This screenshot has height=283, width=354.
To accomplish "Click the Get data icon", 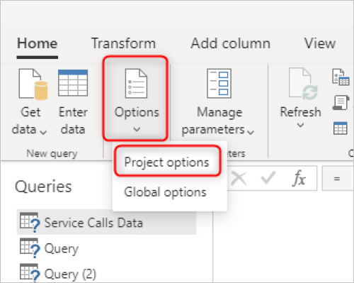I will coord(33,84).
